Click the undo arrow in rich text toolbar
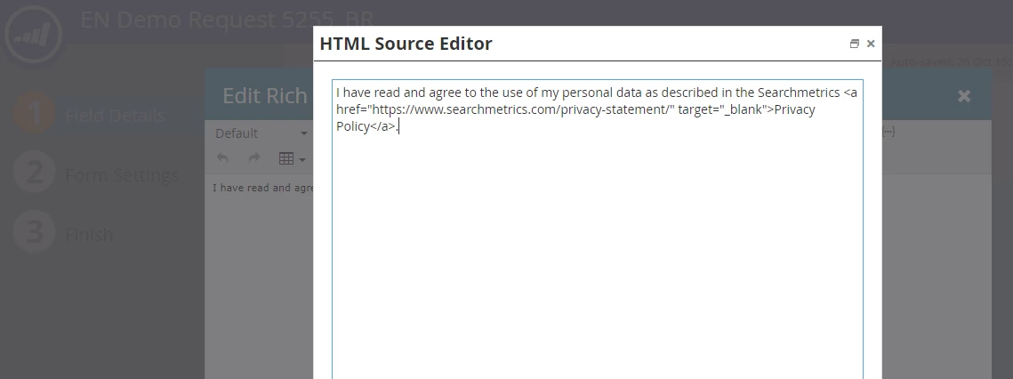Viewport: 1013px width, 379px height. [x=222, y=157]
